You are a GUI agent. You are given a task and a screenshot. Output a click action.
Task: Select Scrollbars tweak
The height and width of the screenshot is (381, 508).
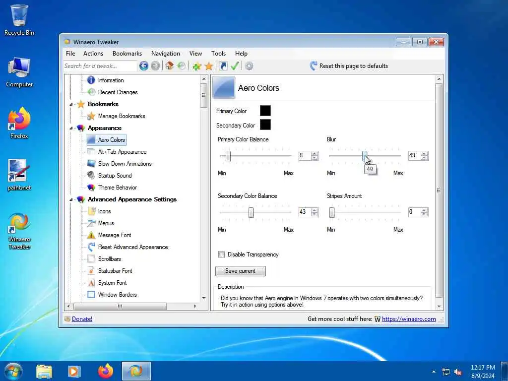pyautogui.click(x=109, y=259)
